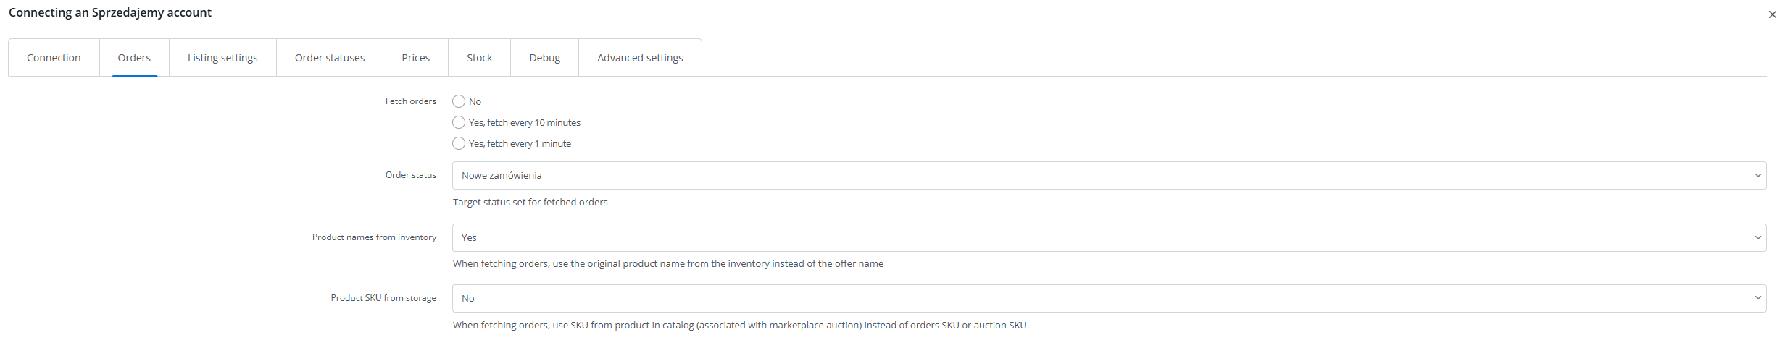Click the 'Fetch orders' field label
1785x340 pixels.
(410, 101)
